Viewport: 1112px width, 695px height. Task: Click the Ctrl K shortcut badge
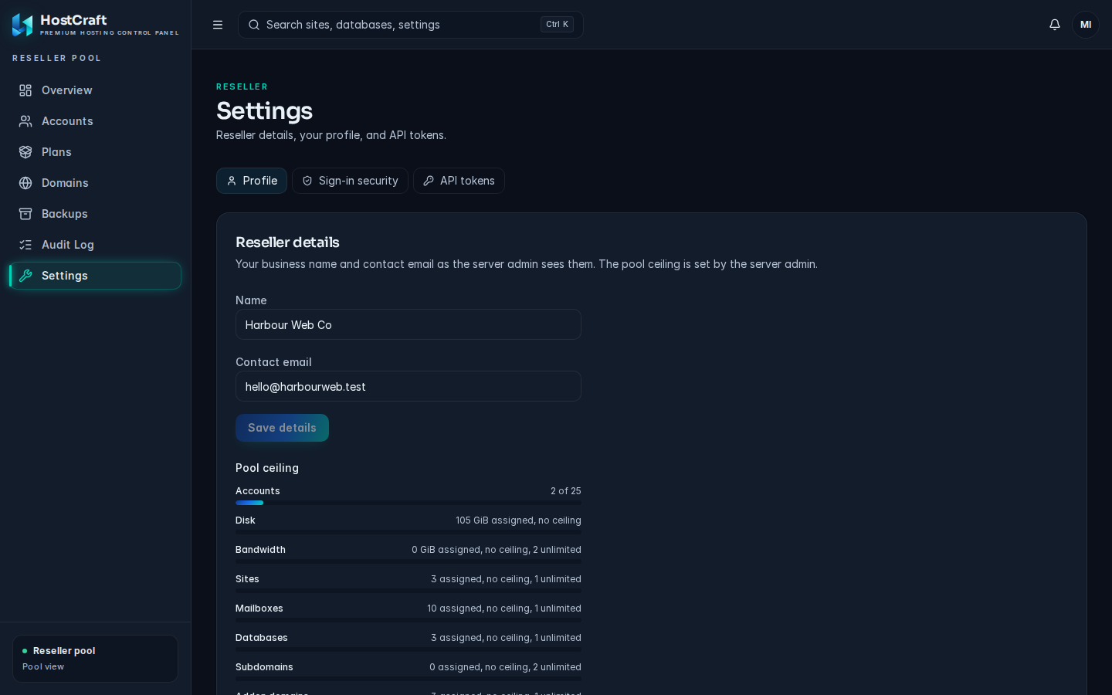coord(557,25)
